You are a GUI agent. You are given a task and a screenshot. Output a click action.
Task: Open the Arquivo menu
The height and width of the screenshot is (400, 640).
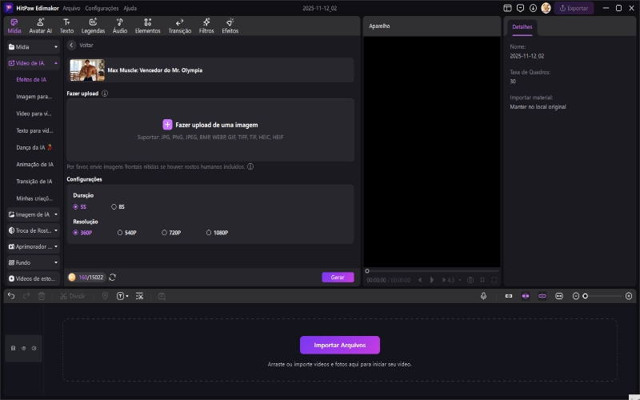pyautogui.click(x=71, y=7)
